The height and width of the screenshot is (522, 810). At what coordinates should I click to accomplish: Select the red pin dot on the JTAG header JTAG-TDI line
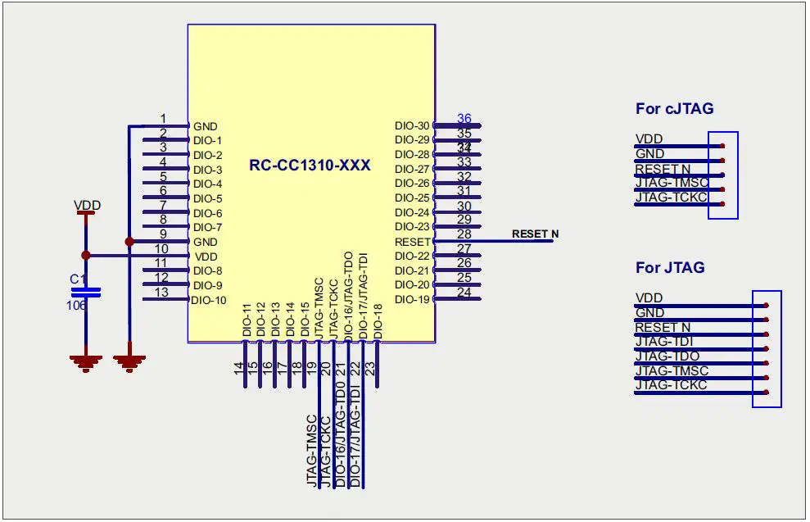pos(766,349)
